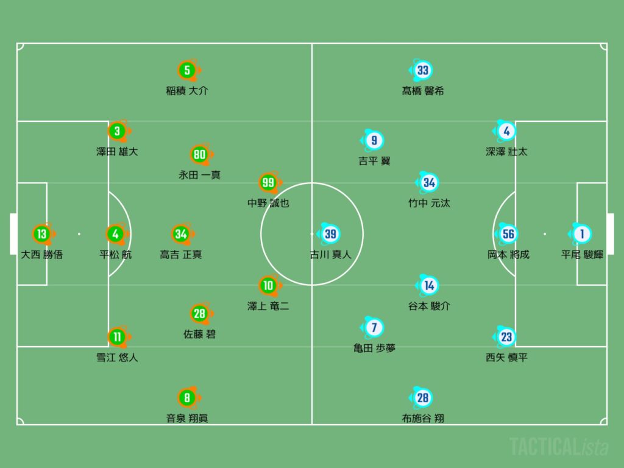Click green player number 80 marker
Image resolution: width=624 pixels, height=468 pixels.
tap(200, 154)
